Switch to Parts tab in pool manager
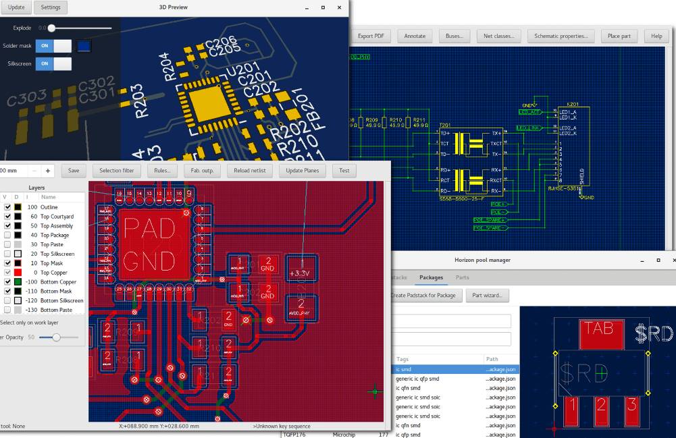This screenshot has width=676, height=438. pos(462,277)
